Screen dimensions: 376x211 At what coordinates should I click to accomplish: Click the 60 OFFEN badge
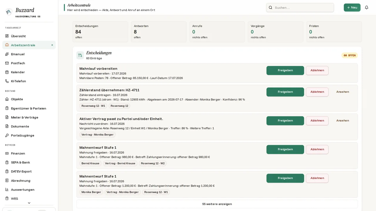click(x=350, y=55)
